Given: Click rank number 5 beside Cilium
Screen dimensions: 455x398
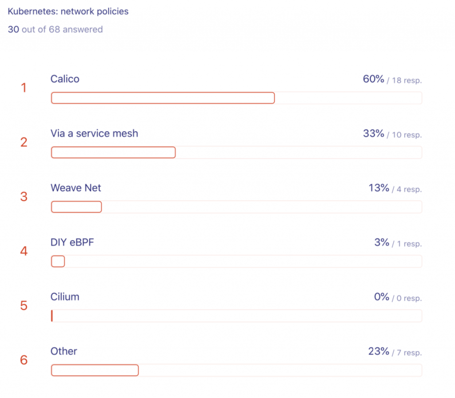Looking at the screenshot, I should (x=24, y=306).
